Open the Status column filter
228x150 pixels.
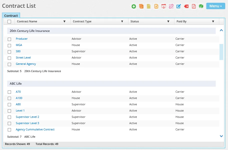168,21
